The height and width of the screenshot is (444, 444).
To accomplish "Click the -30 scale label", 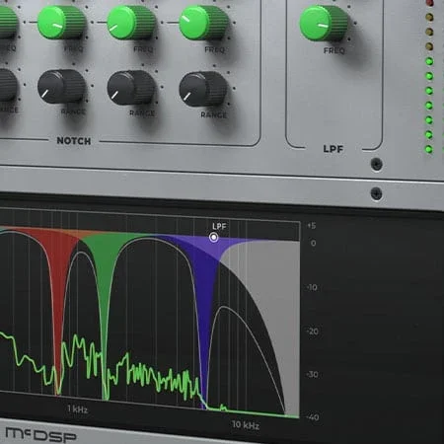I will 312,374.
